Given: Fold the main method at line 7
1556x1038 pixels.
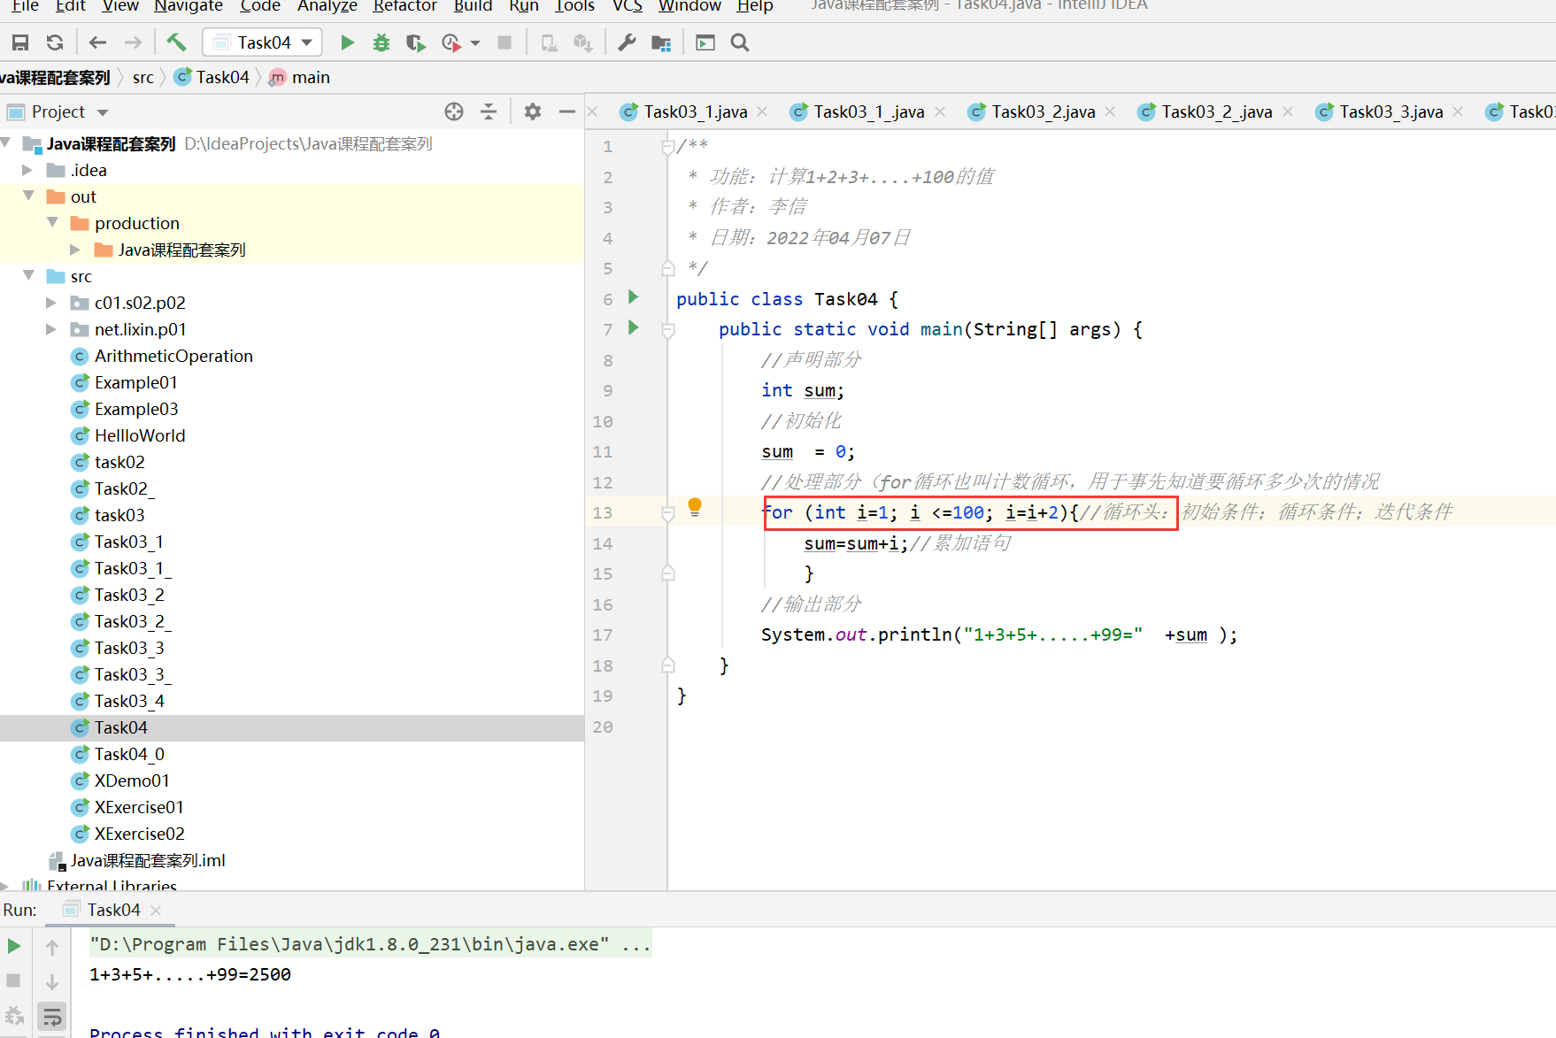Looking at the screenshot, I should click(668, 330).
